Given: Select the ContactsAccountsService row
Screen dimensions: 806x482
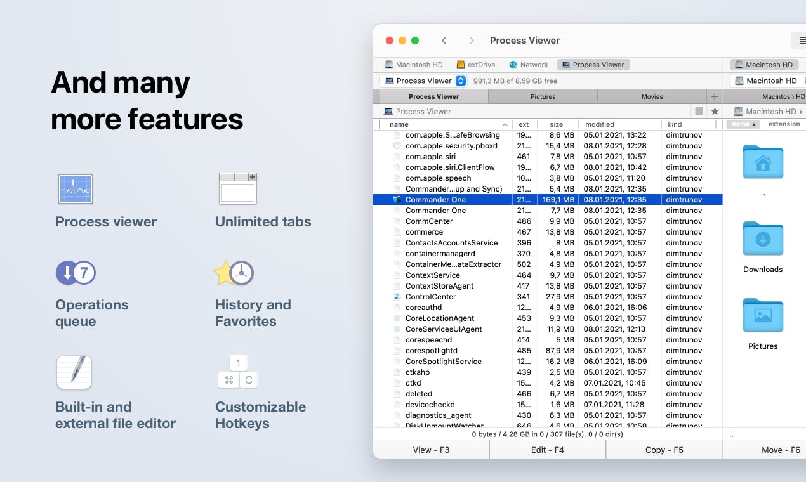Looking at the screenshot, I should 548,243.
